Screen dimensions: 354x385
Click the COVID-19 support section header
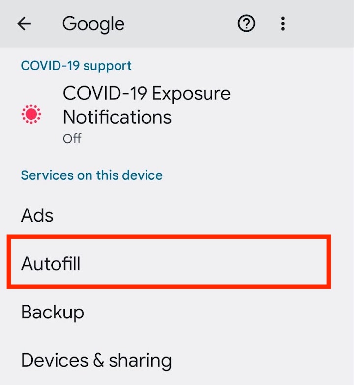(x=76, y=66)
